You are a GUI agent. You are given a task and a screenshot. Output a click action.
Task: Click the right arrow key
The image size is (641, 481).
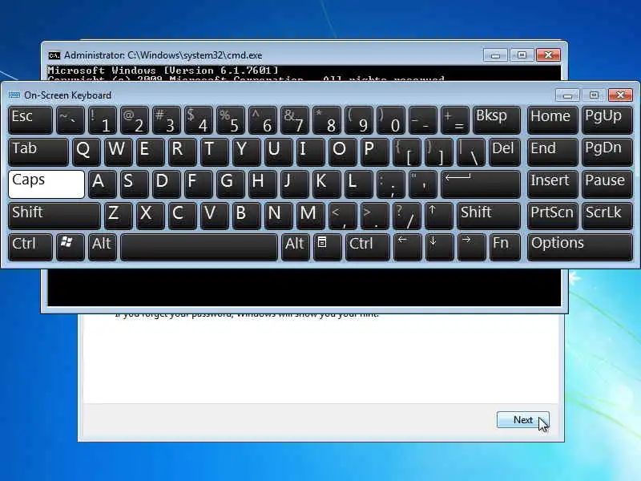[471, 247]
